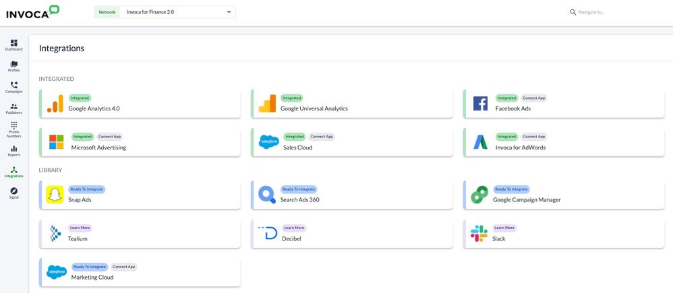Click Integrated badge on Google Universal Analytics
The image size is (673, 293).
tap(292, 98)
